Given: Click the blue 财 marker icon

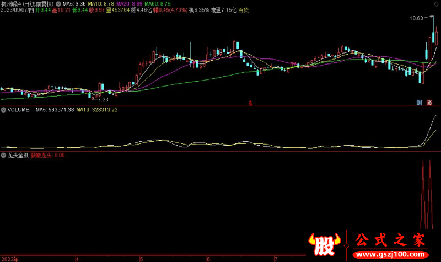Looking at the screenshot, I should point(420,103).
